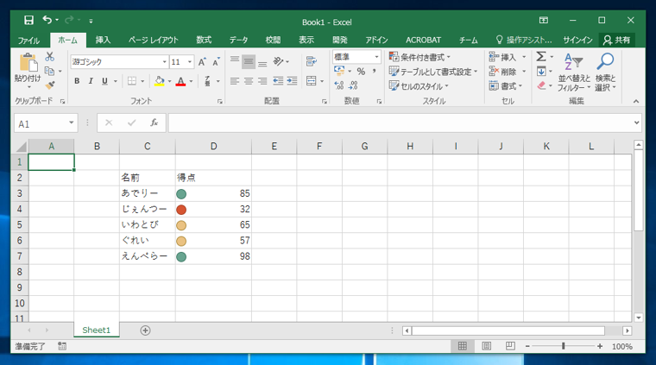Click the font color A icon
Screen dimensions: 656x365
pos(180,81)
